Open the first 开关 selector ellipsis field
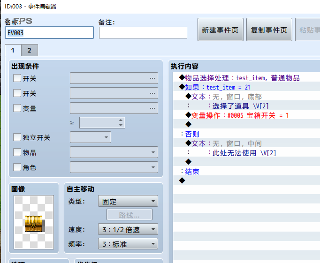 (x=114, y=78)
